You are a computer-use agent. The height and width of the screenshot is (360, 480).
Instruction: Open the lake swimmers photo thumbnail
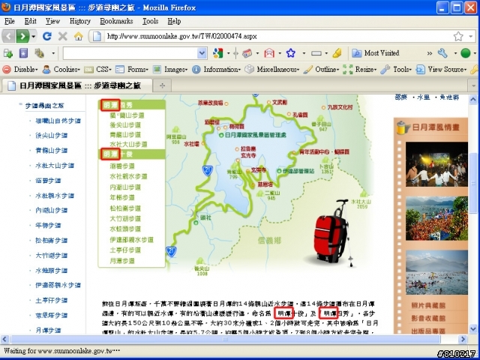[436, 272]
